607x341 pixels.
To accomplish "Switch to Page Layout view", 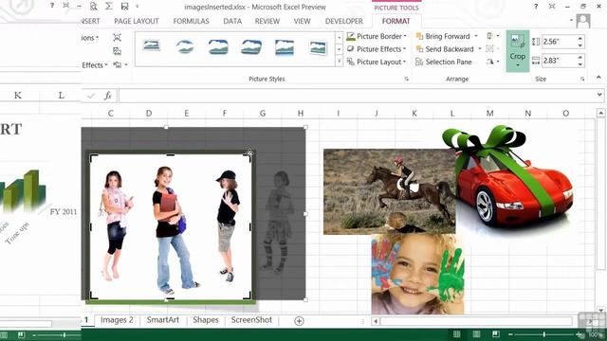I will point(476,334).
